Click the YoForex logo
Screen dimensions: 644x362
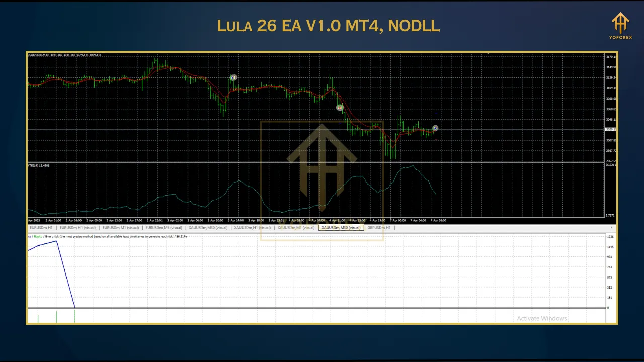click(620, 26)
